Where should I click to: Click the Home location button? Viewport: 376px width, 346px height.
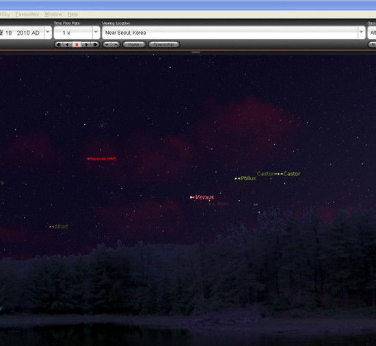click(134, 44)
